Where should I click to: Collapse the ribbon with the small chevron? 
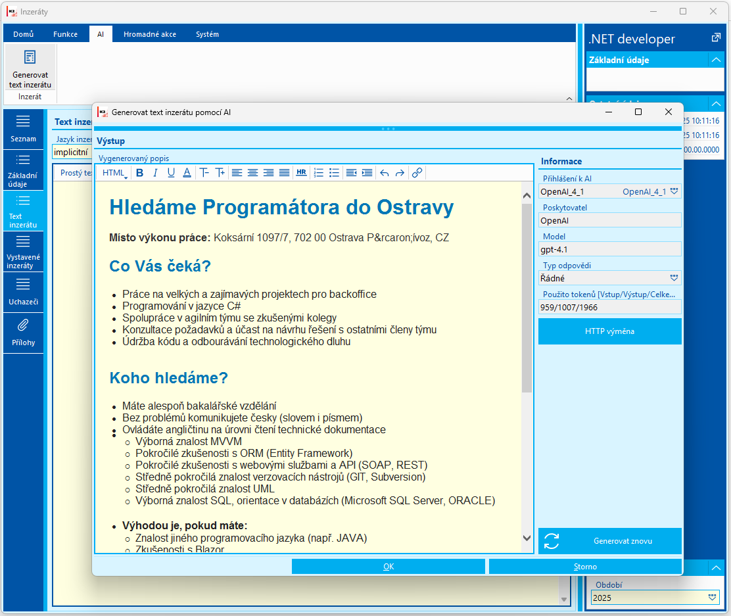tap(569, 99)
